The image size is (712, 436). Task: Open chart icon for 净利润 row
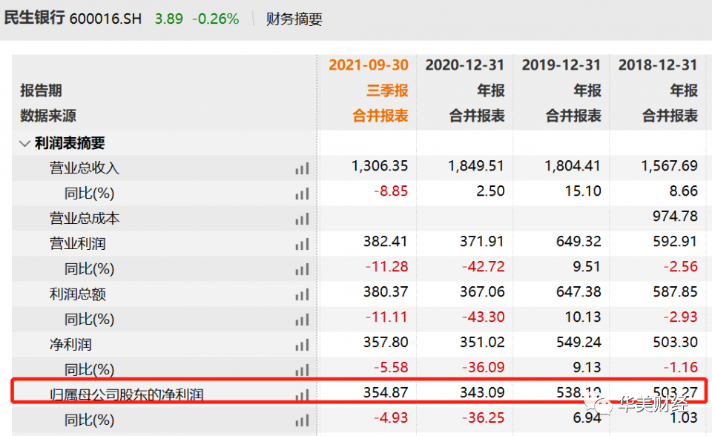coord(302,346)
